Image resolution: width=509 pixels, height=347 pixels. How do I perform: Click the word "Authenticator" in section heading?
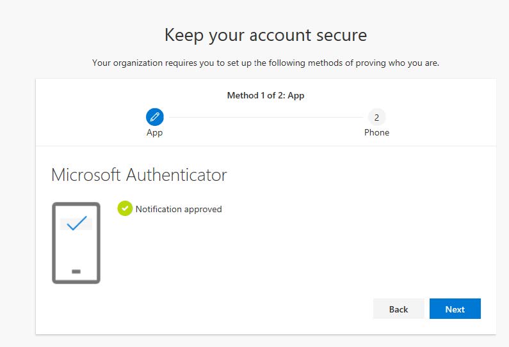click(x=177, y=175)
